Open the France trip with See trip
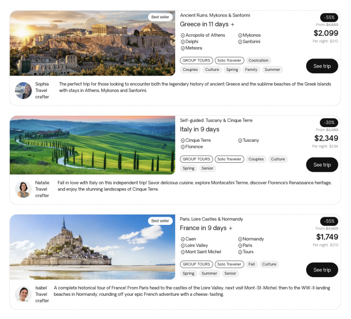 point(322,270)
